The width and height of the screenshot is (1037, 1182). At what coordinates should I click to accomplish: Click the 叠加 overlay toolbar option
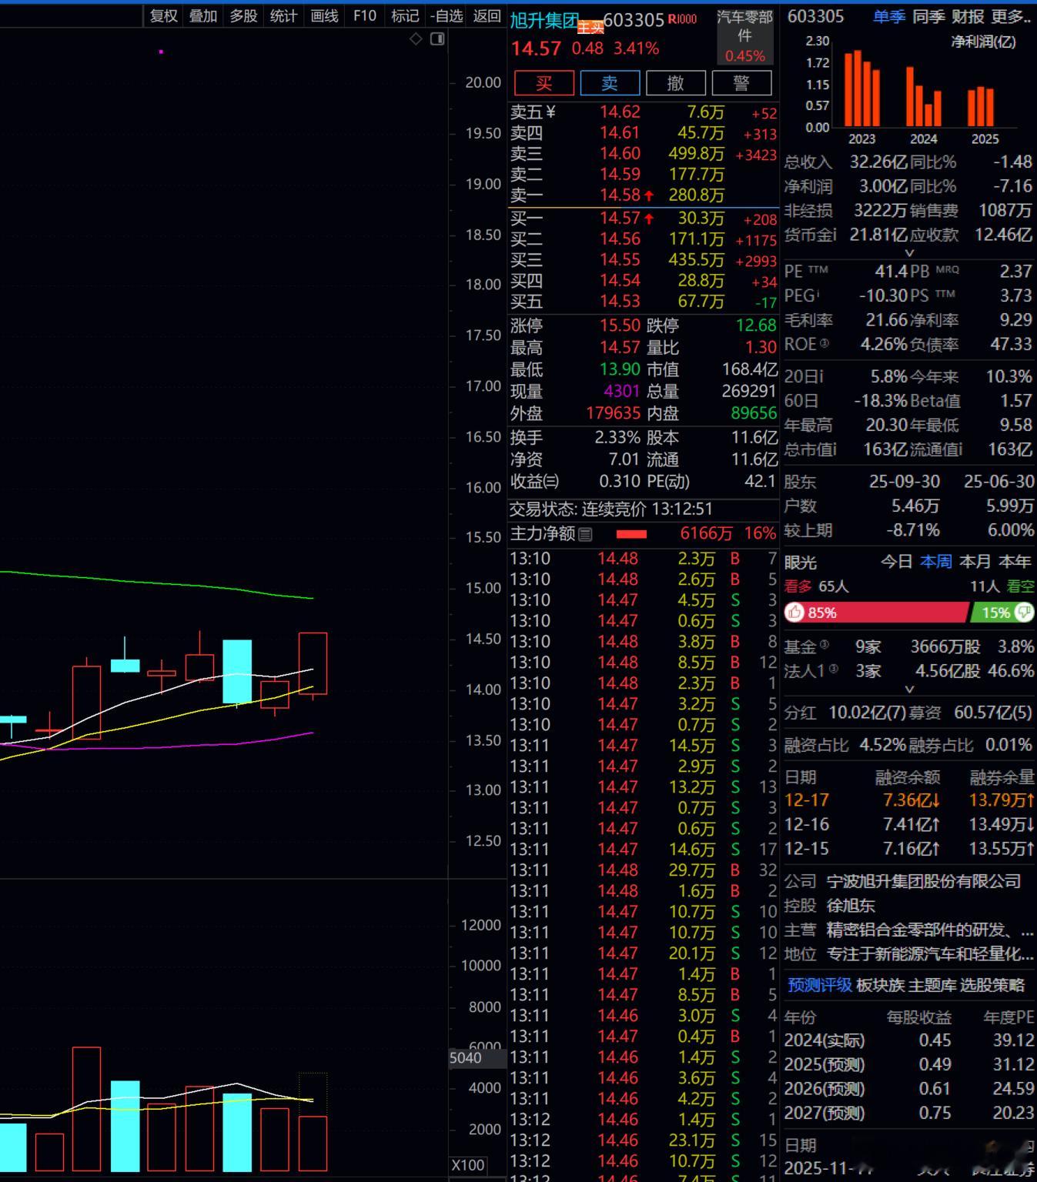click(203, 16)
